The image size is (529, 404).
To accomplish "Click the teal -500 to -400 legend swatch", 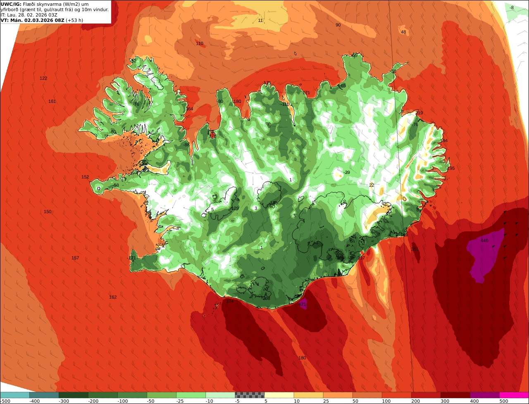I will 15,395.
